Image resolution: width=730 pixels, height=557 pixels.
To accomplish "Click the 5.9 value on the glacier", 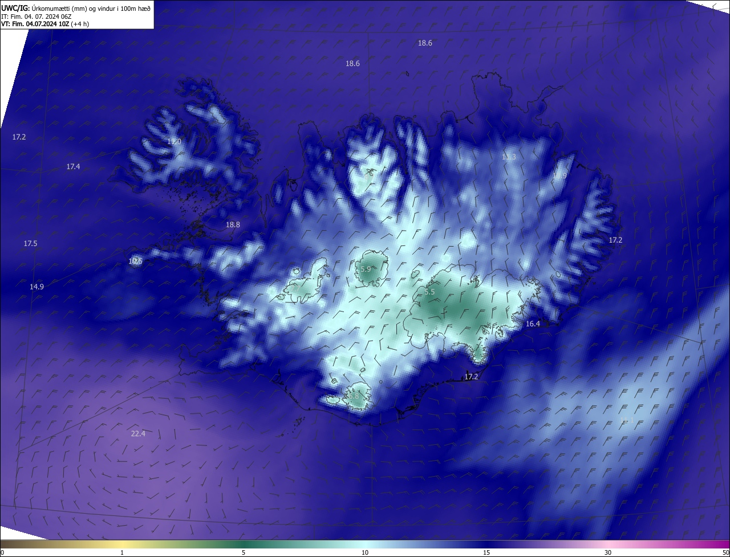I will tap(366, 269).
